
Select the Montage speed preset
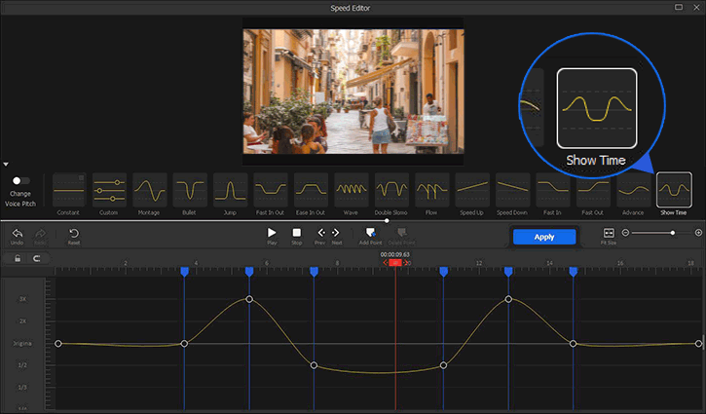point(149,190)
